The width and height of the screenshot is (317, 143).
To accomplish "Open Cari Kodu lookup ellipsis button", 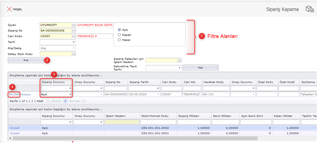I will pyautogui.click(x=74, y=36).
